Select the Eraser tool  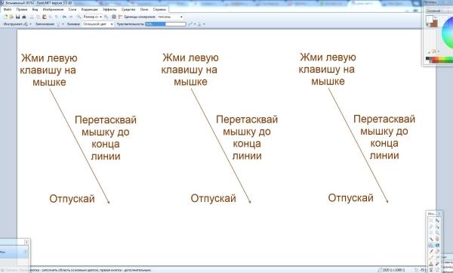click(x=437, y=251)
